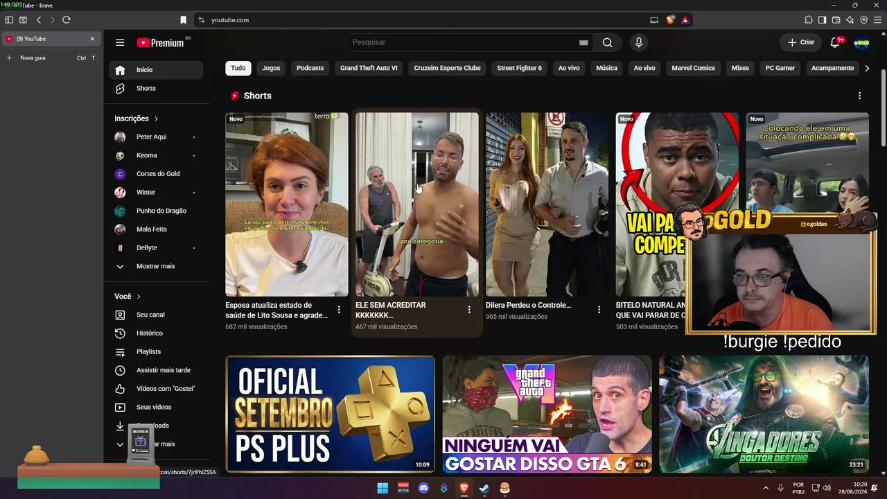Screen dimensions: 887x499
Task: Start voice search with the microphone
Action: tap(639, 42)
